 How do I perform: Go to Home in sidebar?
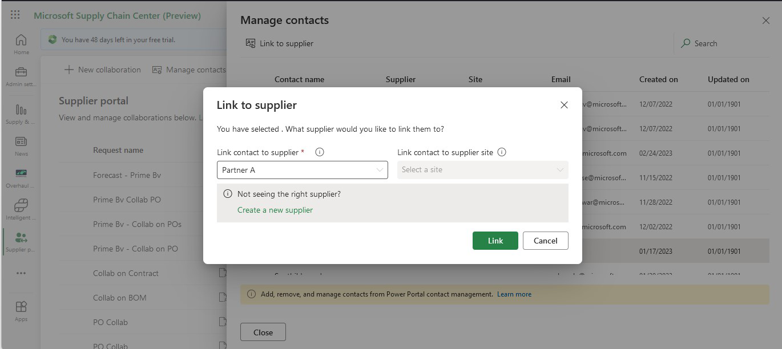[x=21, y=44]
